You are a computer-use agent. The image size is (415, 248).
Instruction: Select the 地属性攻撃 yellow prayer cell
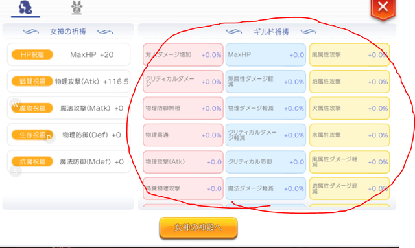pyautogui.click(x=350, y=82)
